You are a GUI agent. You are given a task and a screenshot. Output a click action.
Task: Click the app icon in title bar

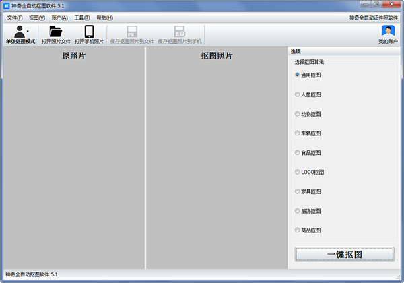[6, 5]
